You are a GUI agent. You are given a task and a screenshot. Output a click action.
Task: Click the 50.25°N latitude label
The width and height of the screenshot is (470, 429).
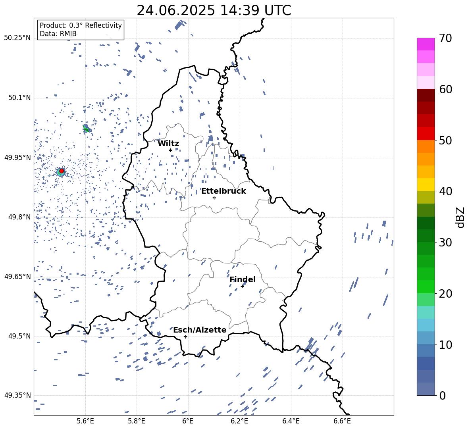(17, 38)
